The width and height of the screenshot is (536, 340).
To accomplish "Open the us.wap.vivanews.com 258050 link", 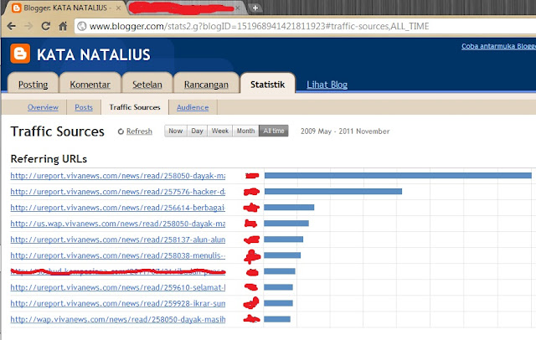I will [118, 224].
